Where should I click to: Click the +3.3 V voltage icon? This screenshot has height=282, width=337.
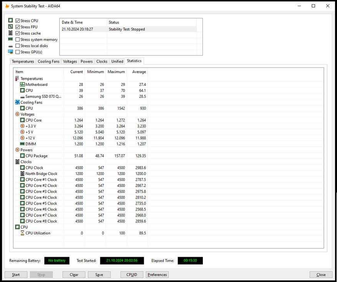pos(22,126)
